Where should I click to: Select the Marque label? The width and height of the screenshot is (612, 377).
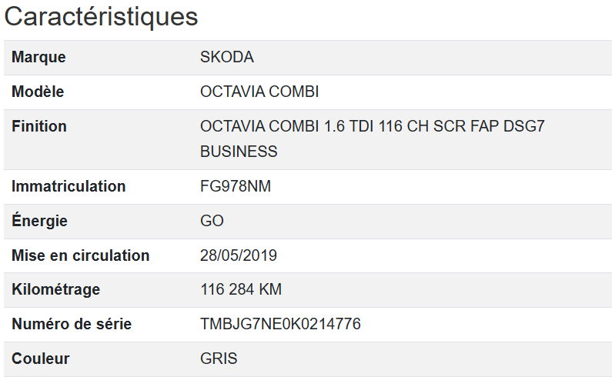38,58
